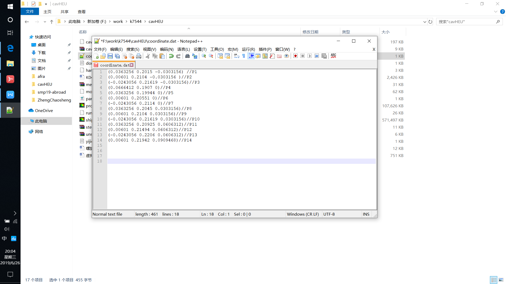Open the 编码(N) encoding menu
Viewport: 506px width, 284px height.
click(x=167, y=49)
